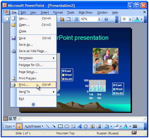The width and height of the screenshot is (149, 138).
Task: Open the Window menu
Action: (102, 13)
